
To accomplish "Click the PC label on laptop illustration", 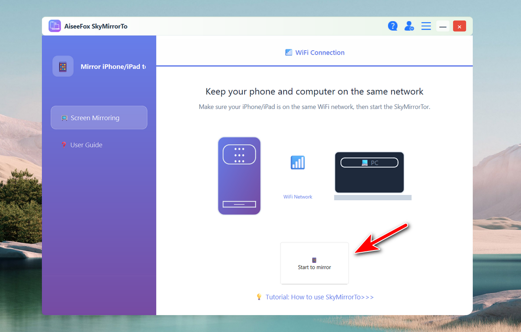I will (x=369, y=163).
